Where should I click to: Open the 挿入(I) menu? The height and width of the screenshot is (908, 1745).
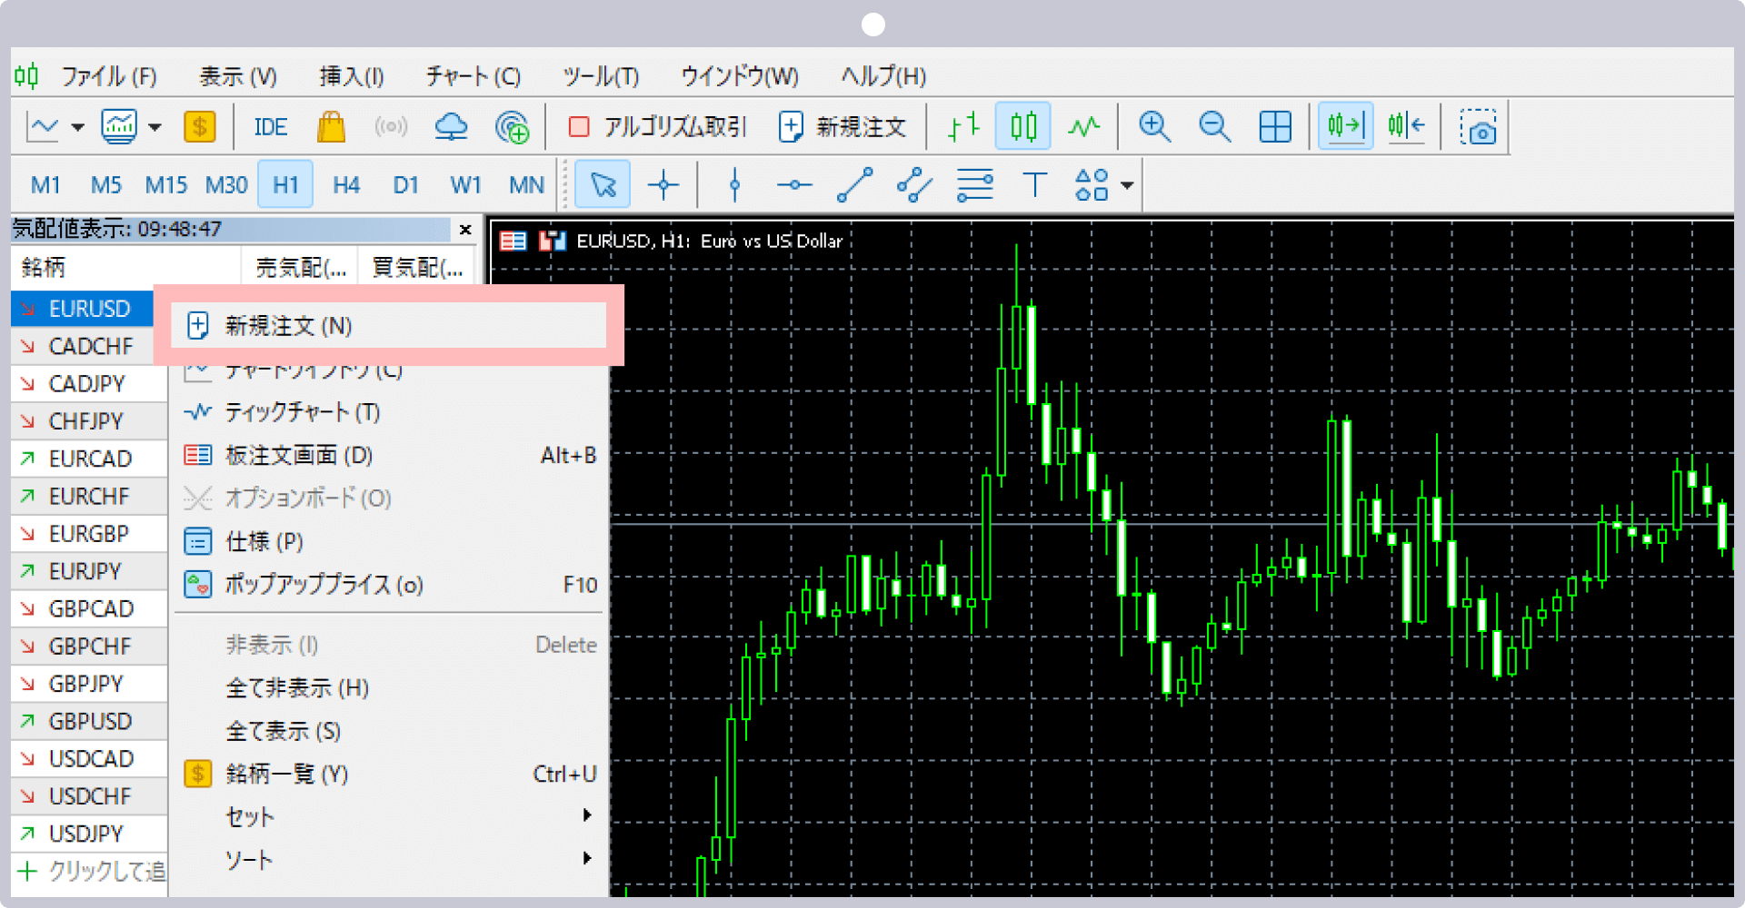[x=352, y=76]
